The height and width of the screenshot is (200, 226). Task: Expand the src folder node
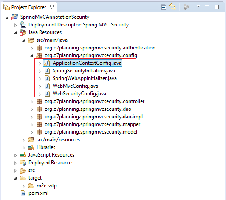[x=15, y=171]
